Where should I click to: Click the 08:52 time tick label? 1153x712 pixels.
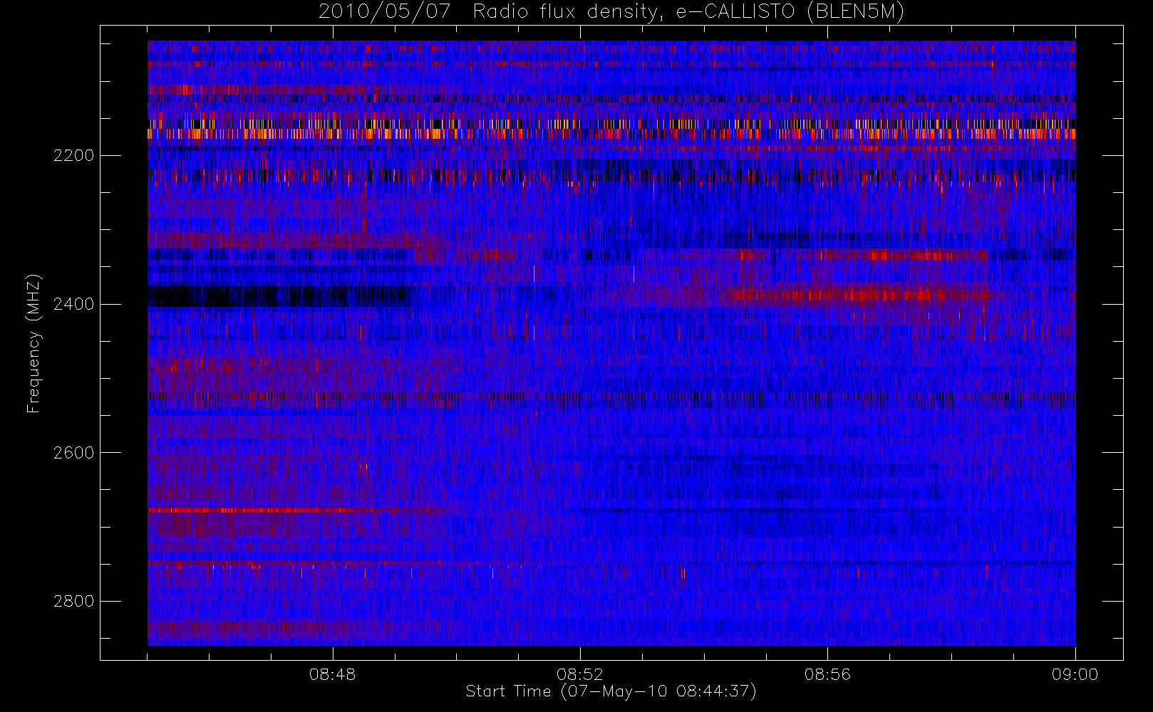click(x=580, y=674)
